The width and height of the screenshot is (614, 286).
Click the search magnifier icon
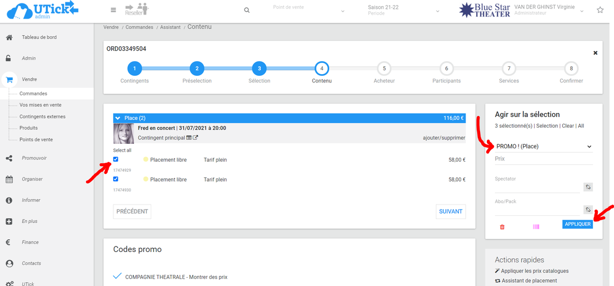pyautogui.click(x=247, y=10)
